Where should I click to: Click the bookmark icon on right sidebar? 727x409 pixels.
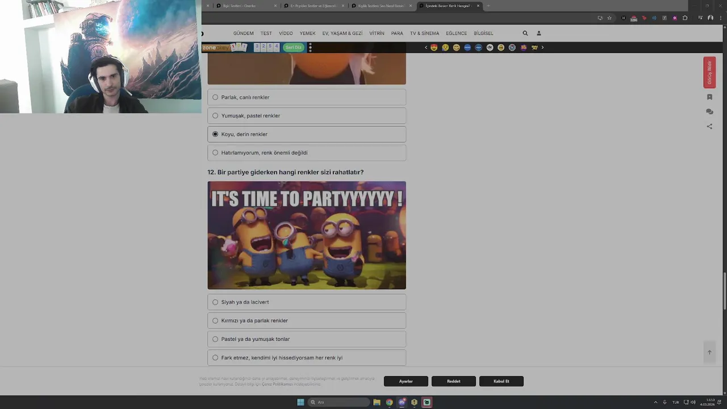(709, 97)
